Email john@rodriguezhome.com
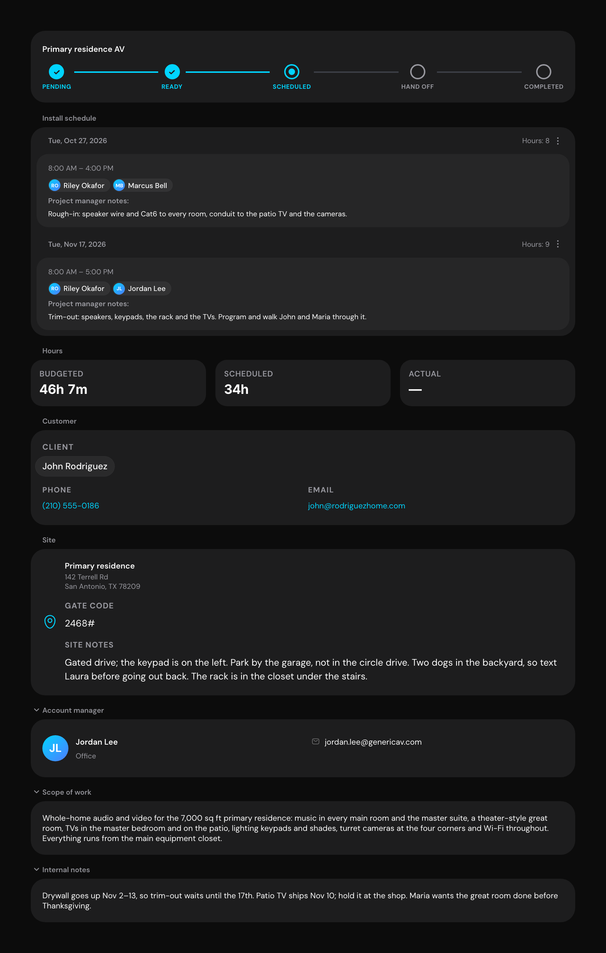The height and width of the screenshot is (953, 606). (x=357, y=506)
